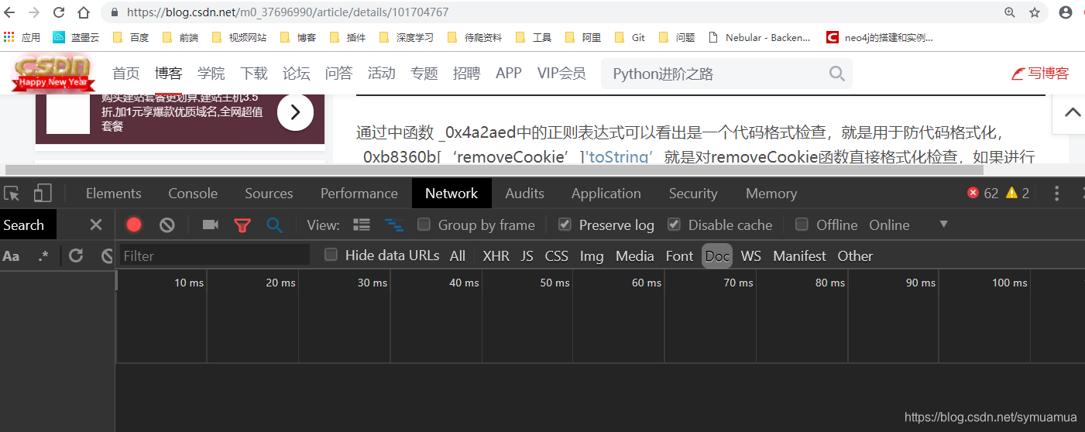Enable the Offline checkbox
The width and height of the screenshot is (1085, 432).
802,225
